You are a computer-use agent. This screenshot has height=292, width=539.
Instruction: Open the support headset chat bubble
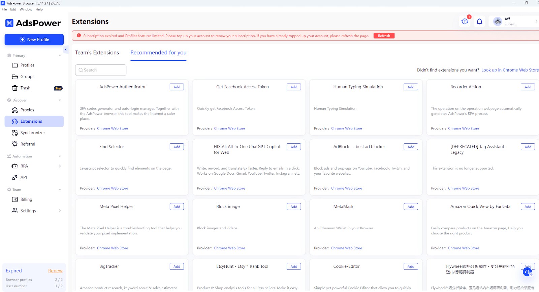pyautogui.click(x=527, y=272)
